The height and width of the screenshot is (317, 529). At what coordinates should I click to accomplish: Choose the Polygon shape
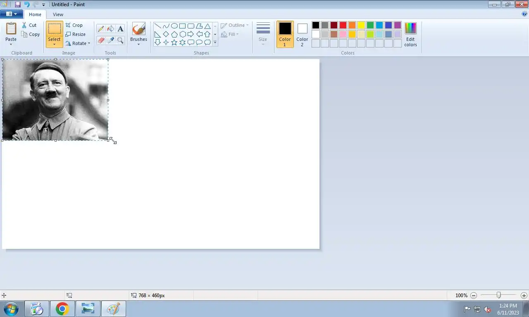(x=199, y=26)
